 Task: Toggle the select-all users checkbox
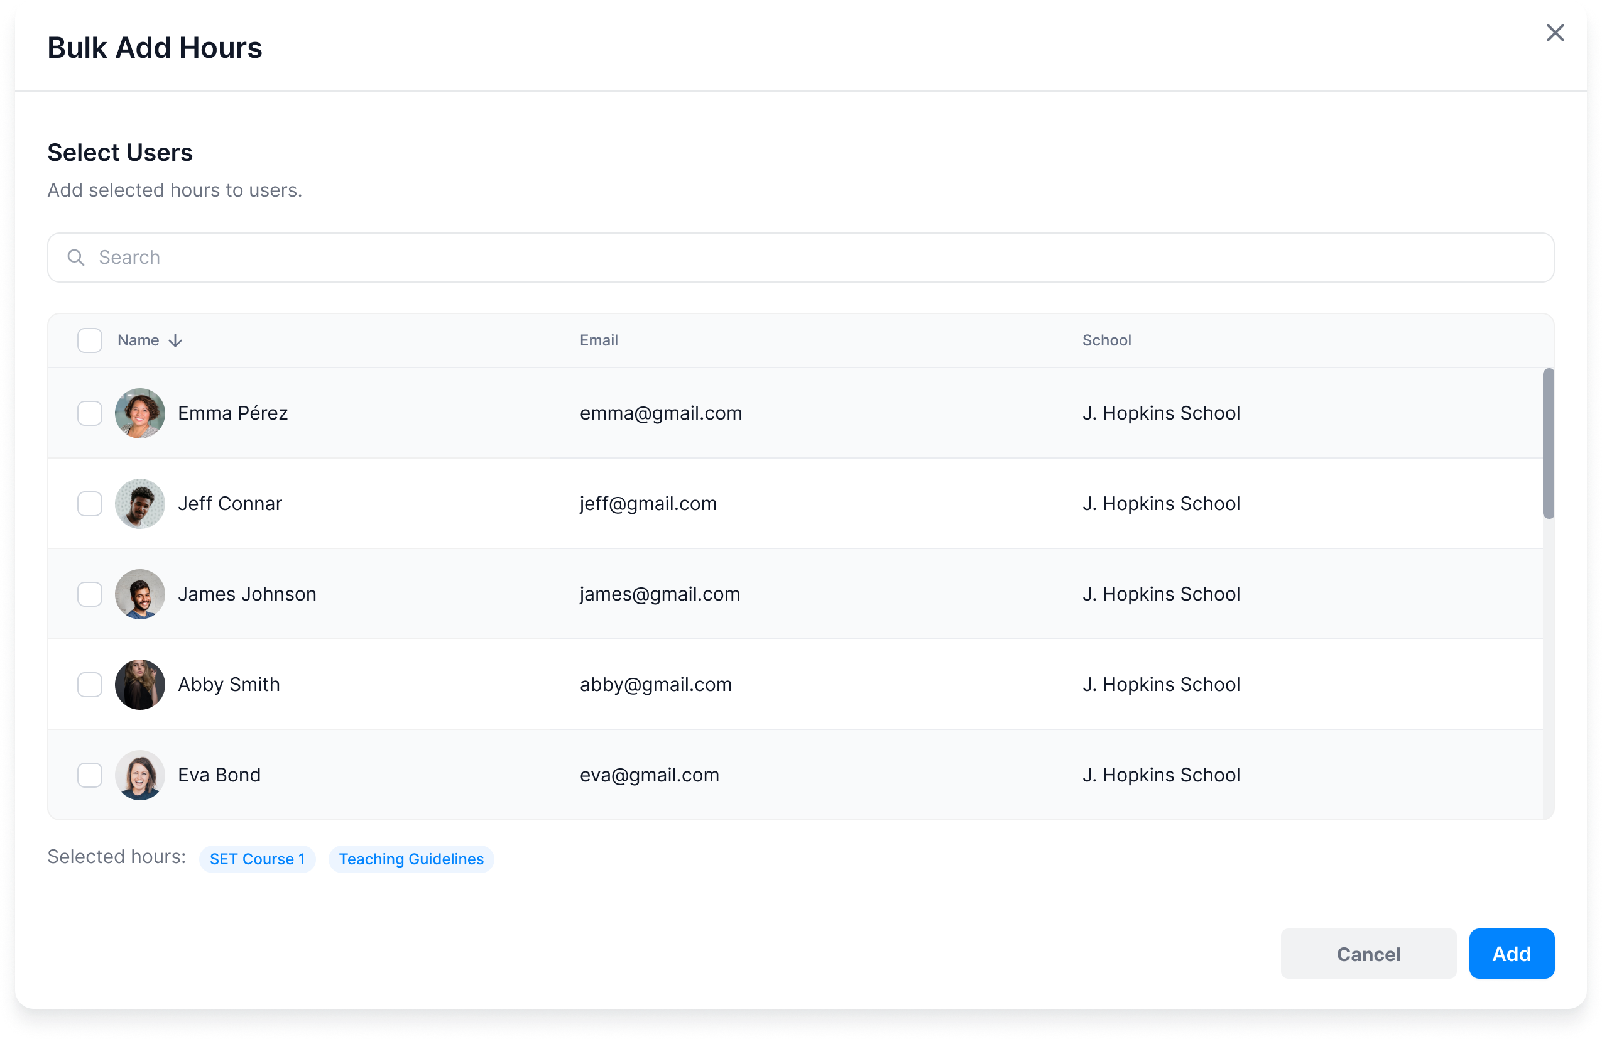[x=89, y=340]
